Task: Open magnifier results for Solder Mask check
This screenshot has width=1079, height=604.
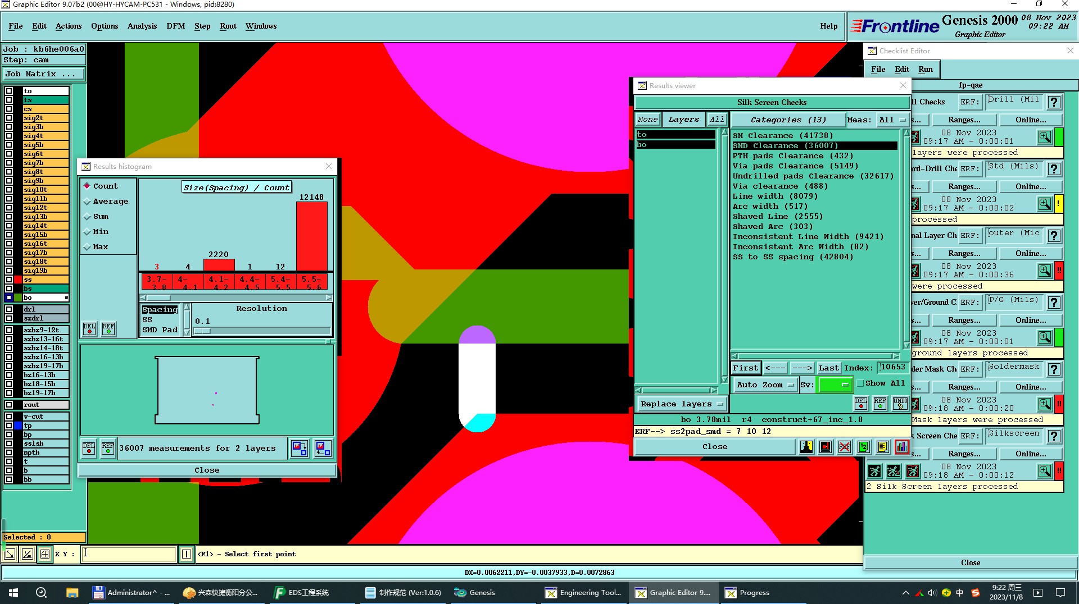Action: tap(1044, 404)
